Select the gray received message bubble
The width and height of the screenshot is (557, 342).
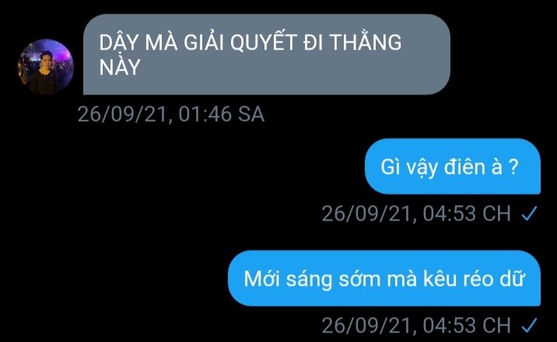tap(267, 54)
